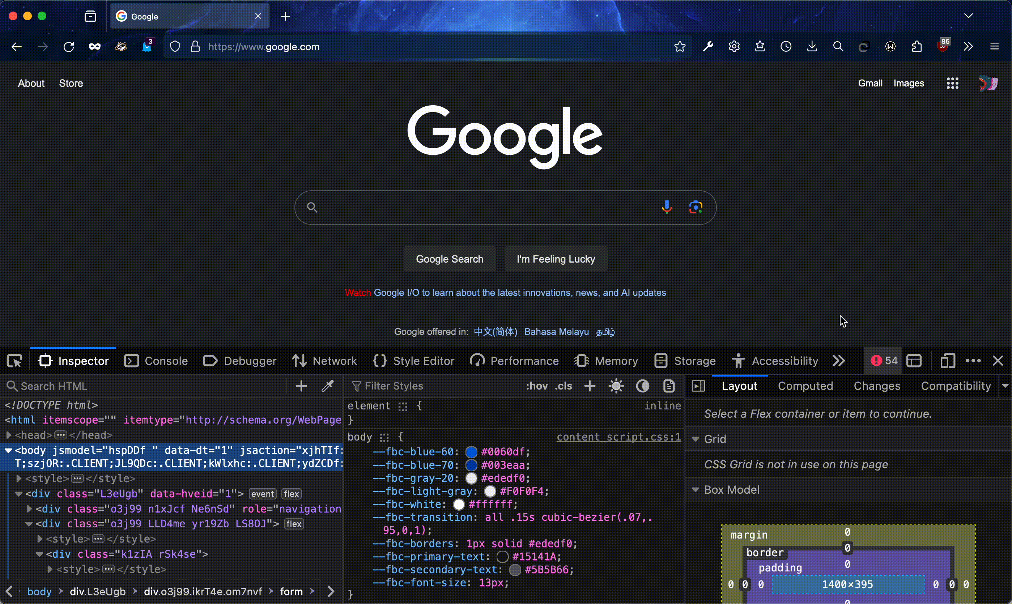Click the event badge on div L3eUgb

click(x=263, y=494)
